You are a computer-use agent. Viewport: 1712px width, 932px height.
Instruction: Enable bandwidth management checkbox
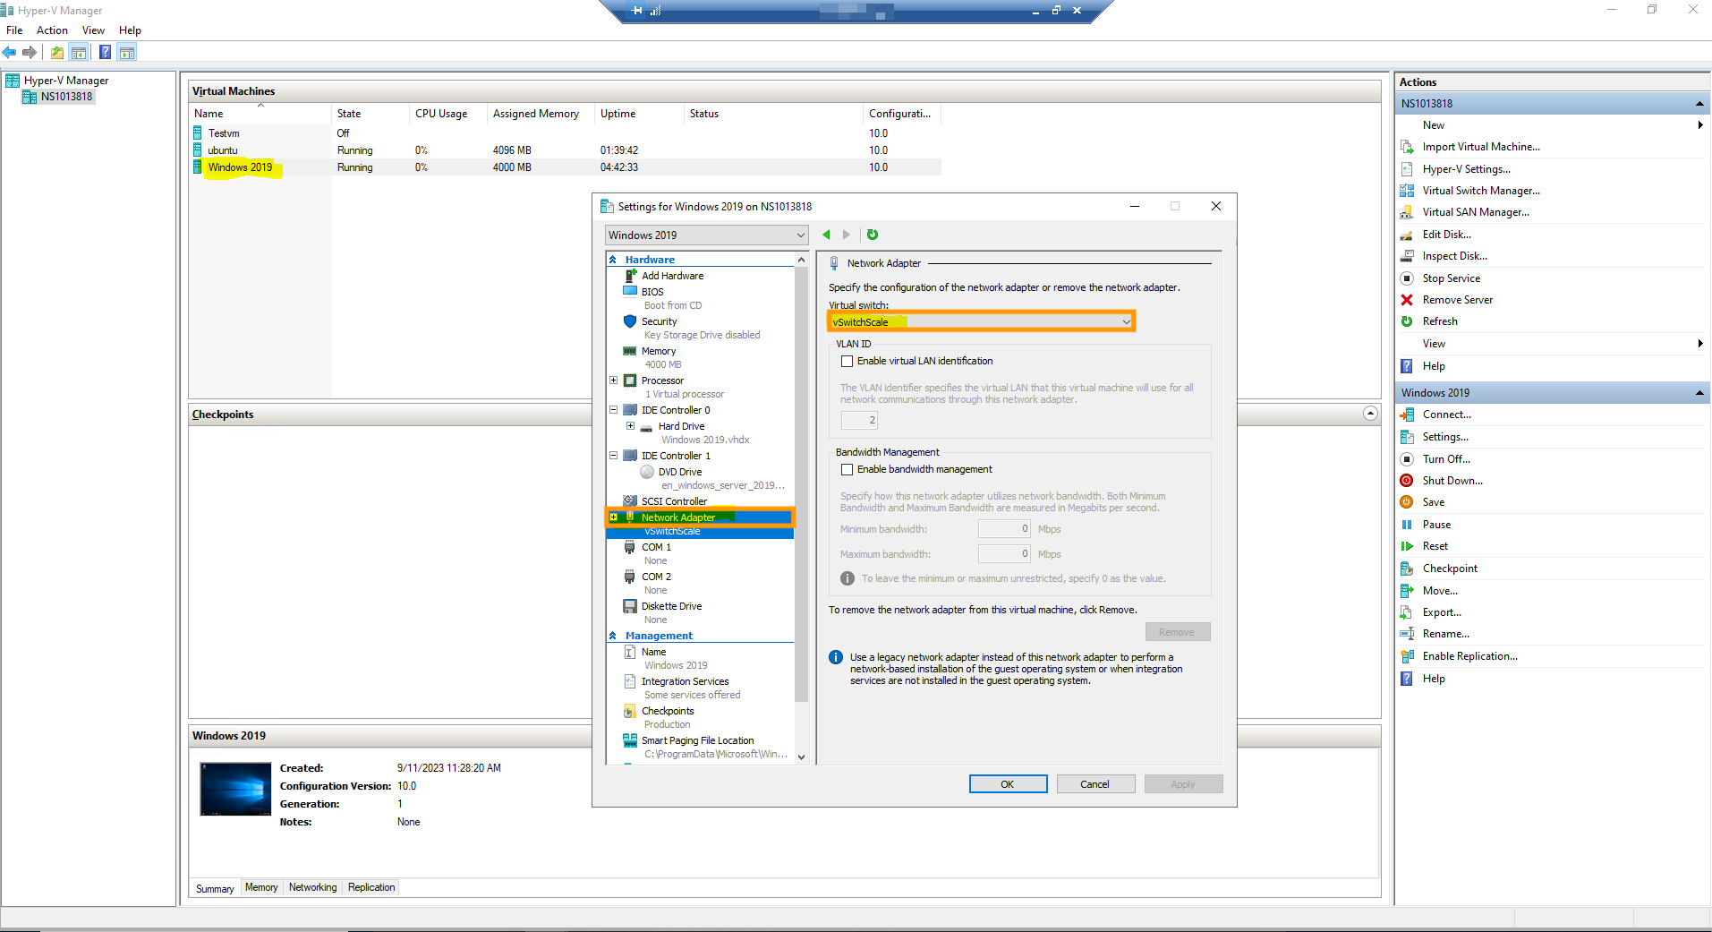click(847, 470)
